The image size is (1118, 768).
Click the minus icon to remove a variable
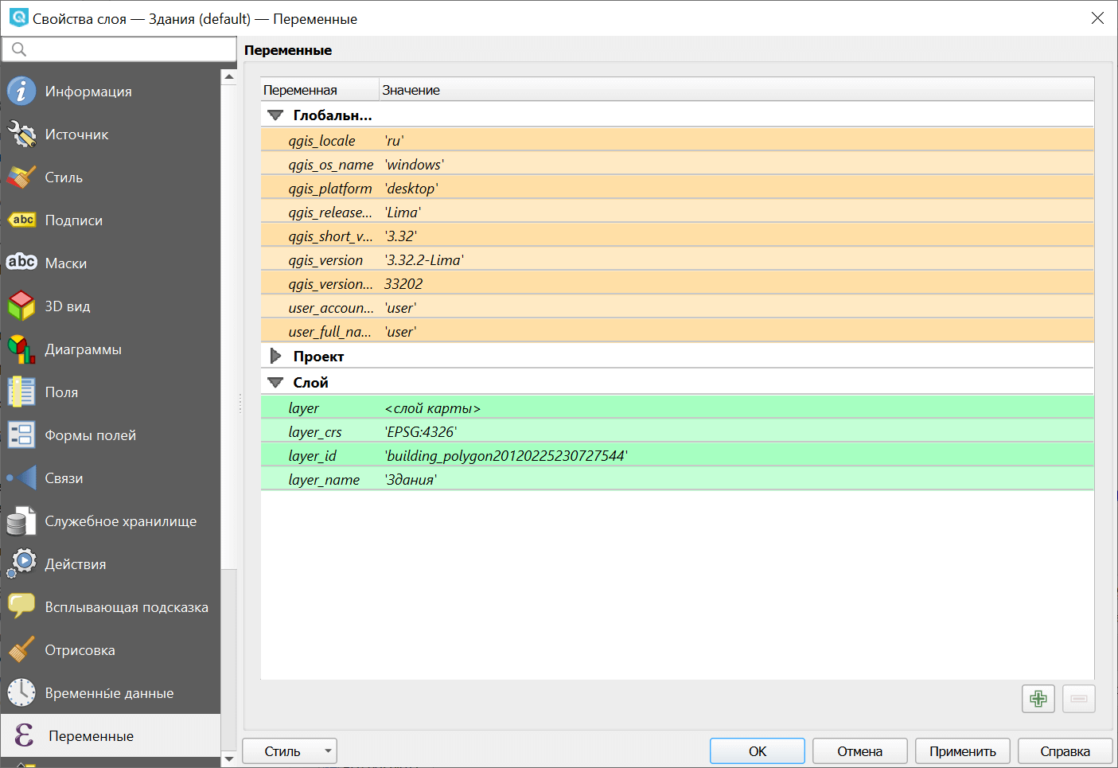tap(1078, 698)
